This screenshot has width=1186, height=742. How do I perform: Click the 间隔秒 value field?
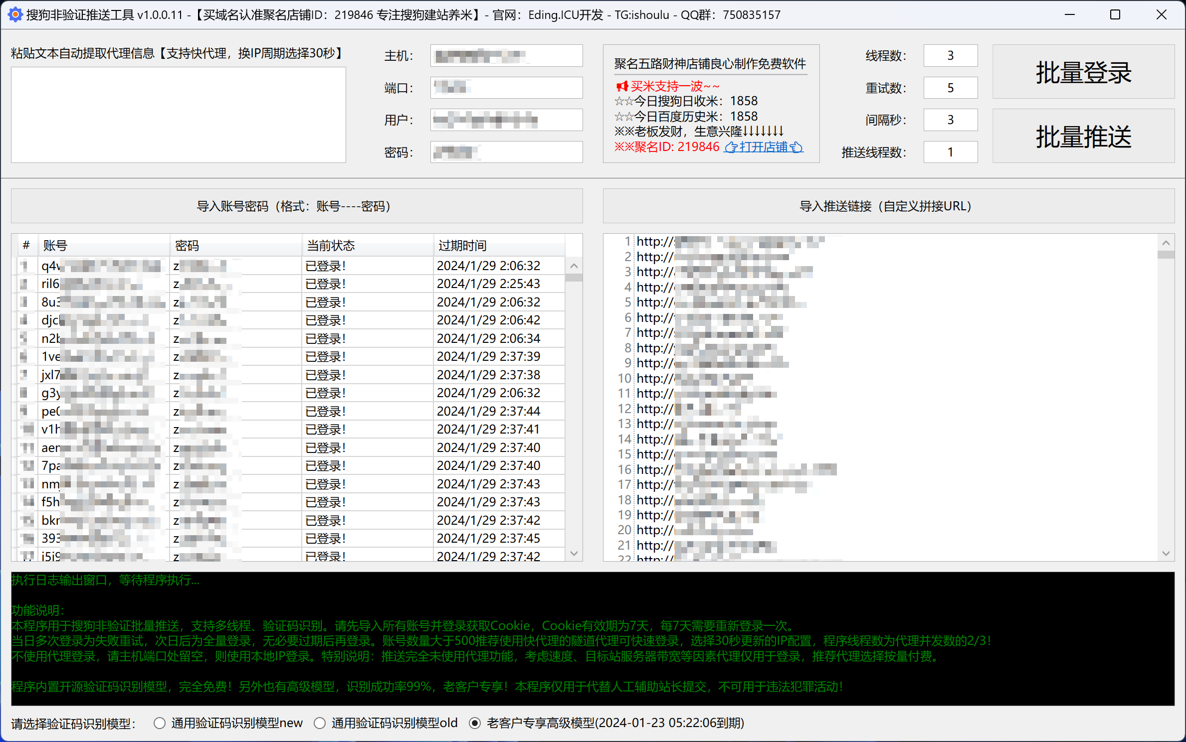tap(951, 120)
